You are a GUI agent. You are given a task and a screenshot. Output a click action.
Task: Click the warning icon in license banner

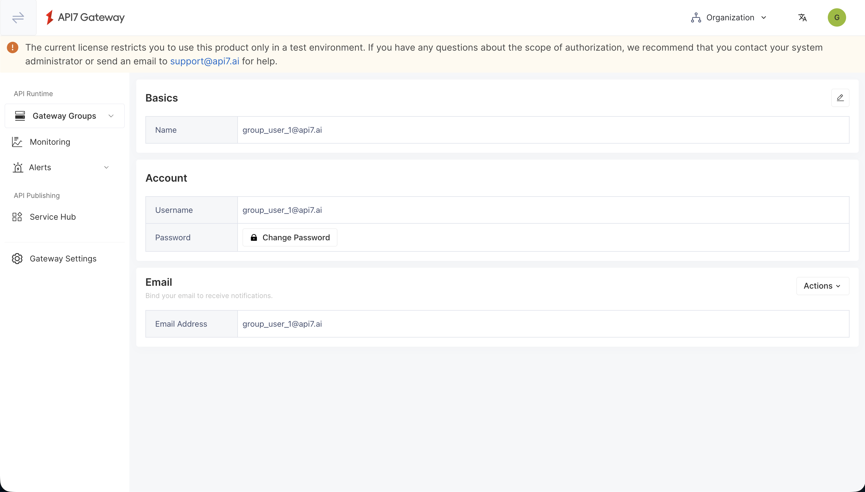point(13,47)
